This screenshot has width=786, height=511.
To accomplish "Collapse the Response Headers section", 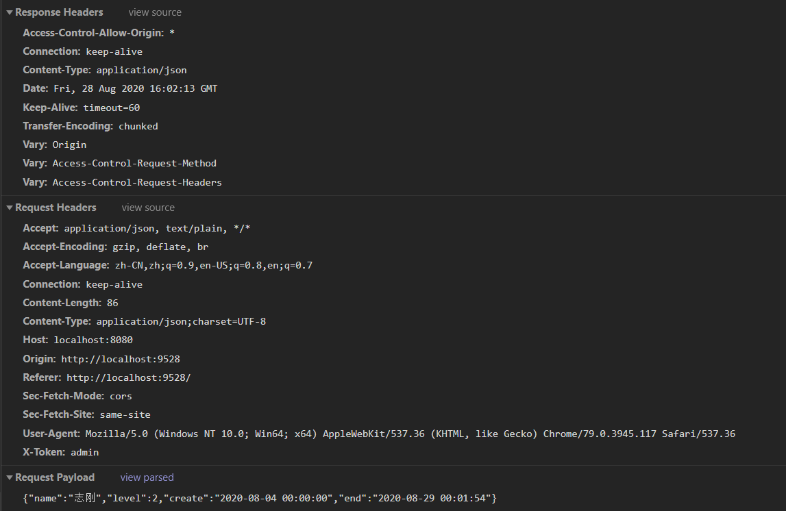I will click(x=10, y=12).
